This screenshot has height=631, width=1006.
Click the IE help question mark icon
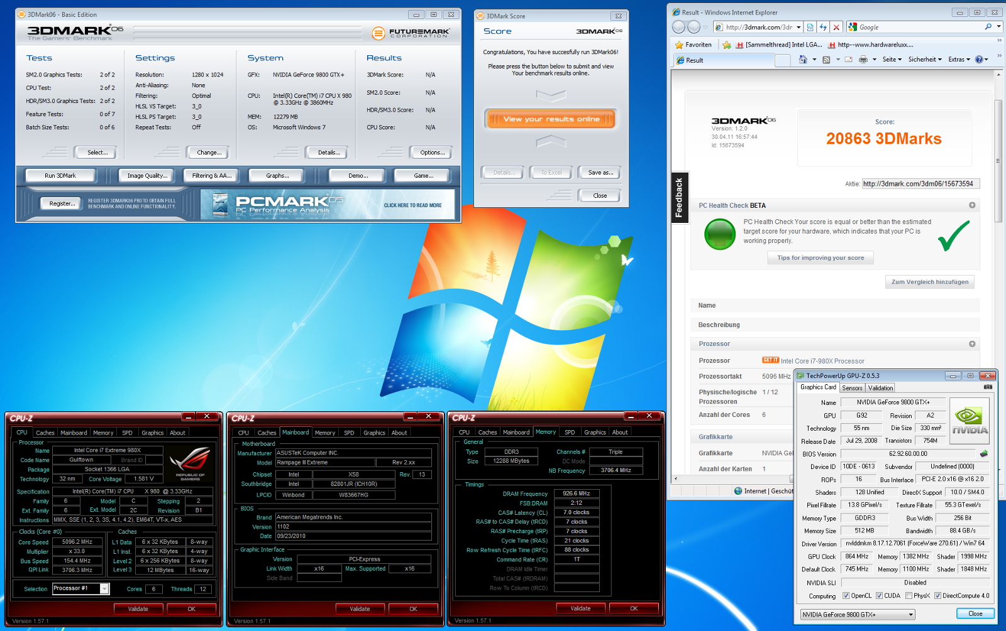(x=979, y=60)
